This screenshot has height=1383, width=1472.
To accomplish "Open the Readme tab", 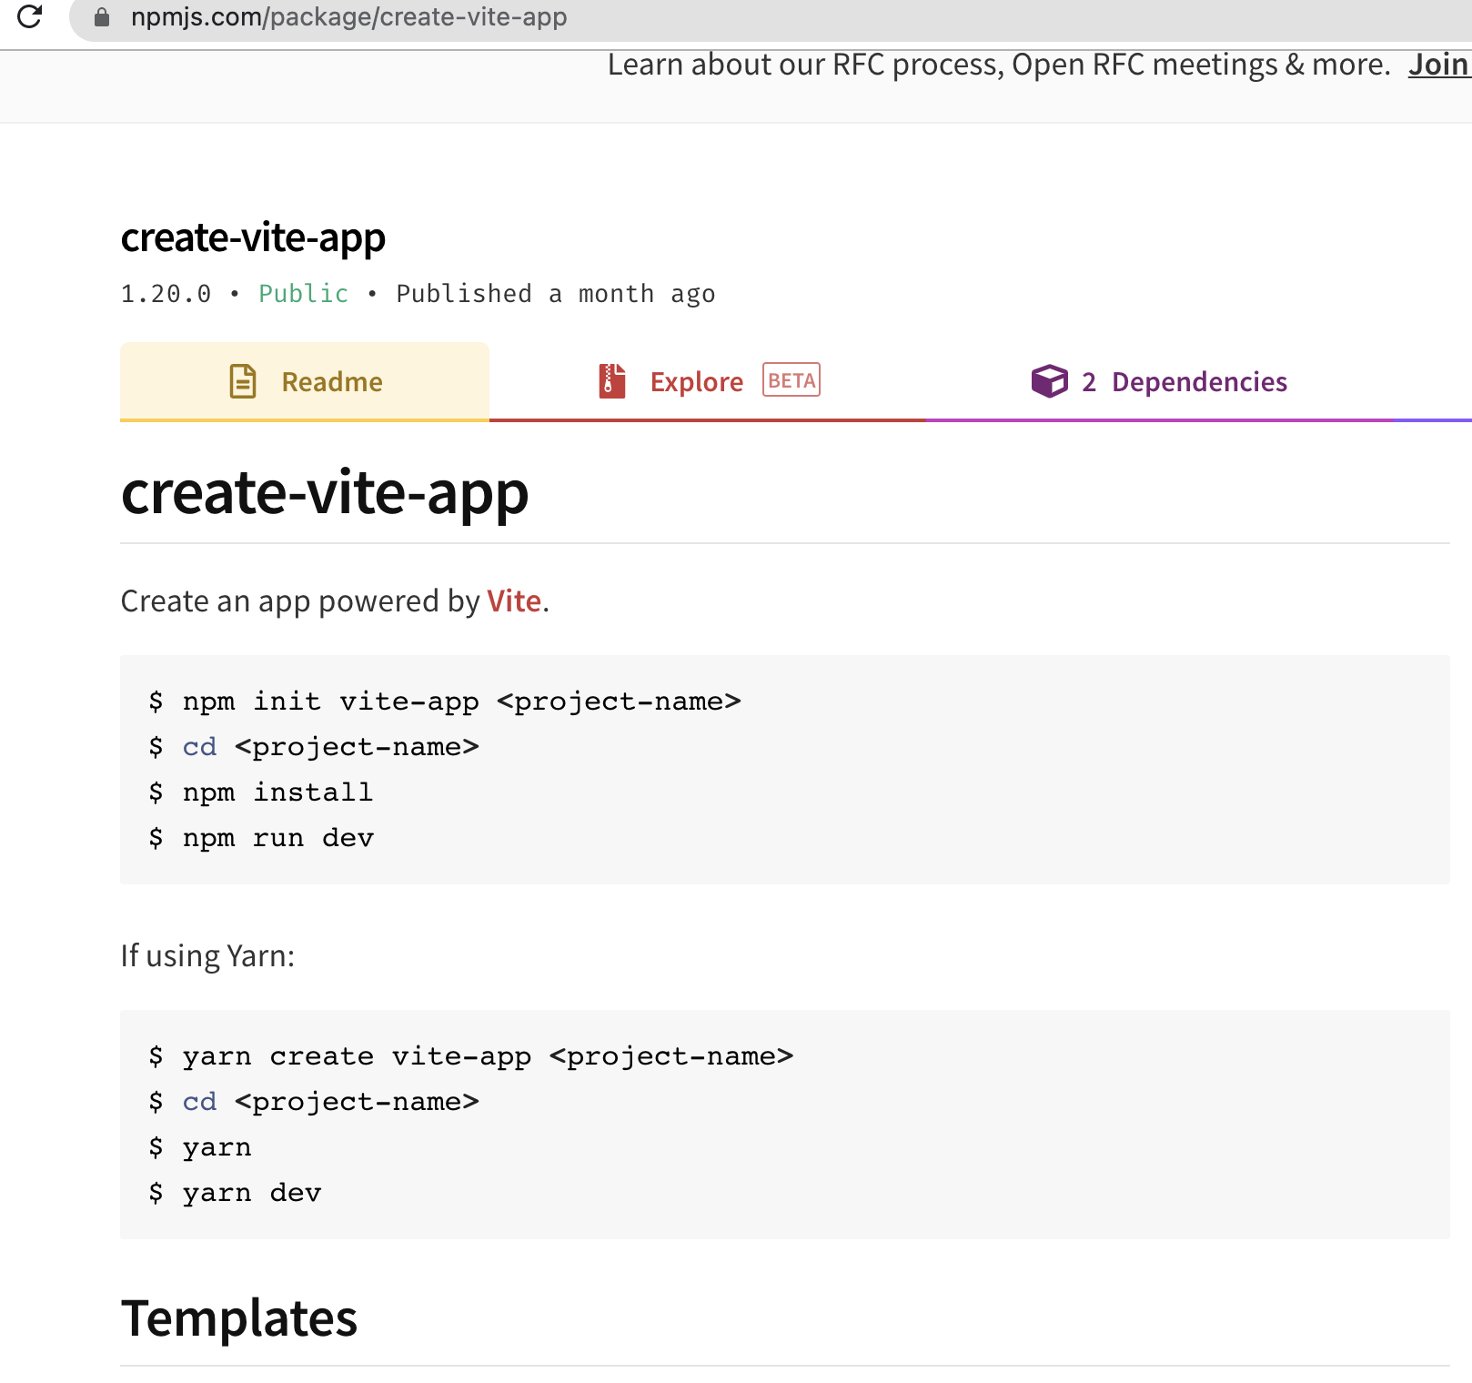I will (x=305, y=381).
